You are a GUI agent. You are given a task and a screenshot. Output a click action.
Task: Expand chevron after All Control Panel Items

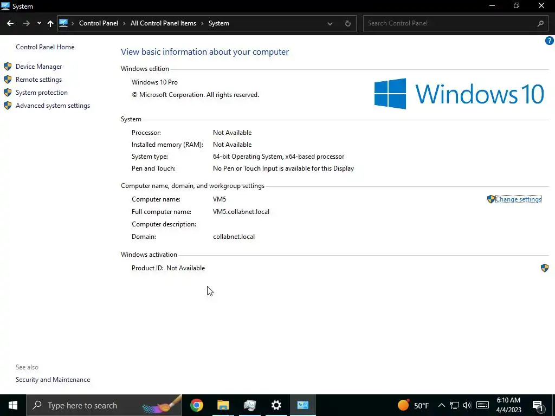pyautogui.click(x=202, y=23)
